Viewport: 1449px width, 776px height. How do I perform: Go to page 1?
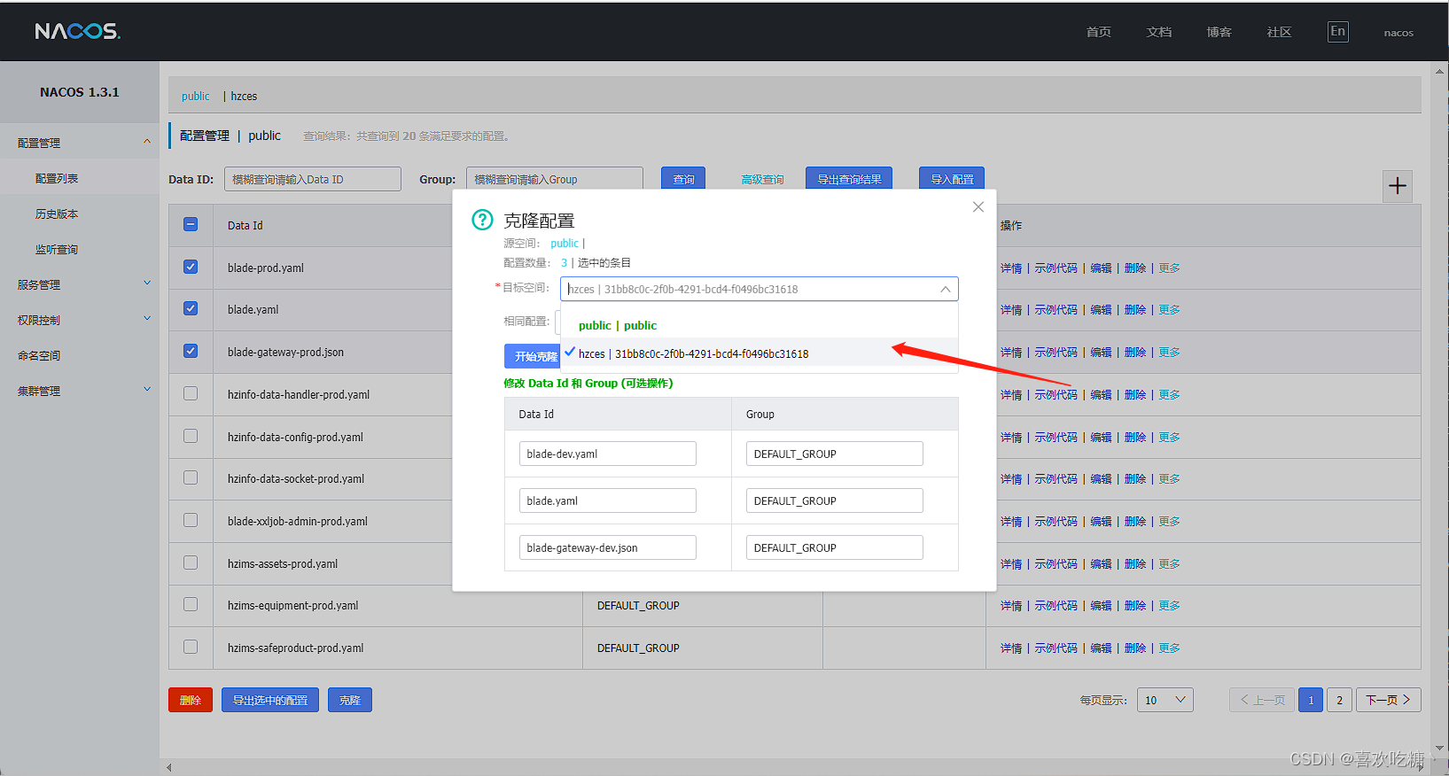(x=1311, y=700)
